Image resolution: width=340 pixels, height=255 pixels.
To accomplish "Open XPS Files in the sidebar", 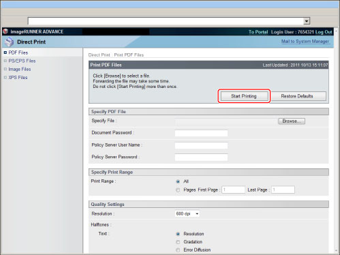I will [x=18, y=78].
